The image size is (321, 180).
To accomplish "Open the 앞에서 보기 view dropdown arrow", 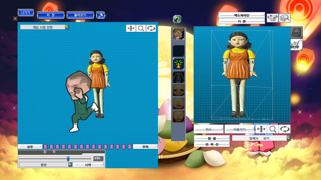I will coord(289,138).
